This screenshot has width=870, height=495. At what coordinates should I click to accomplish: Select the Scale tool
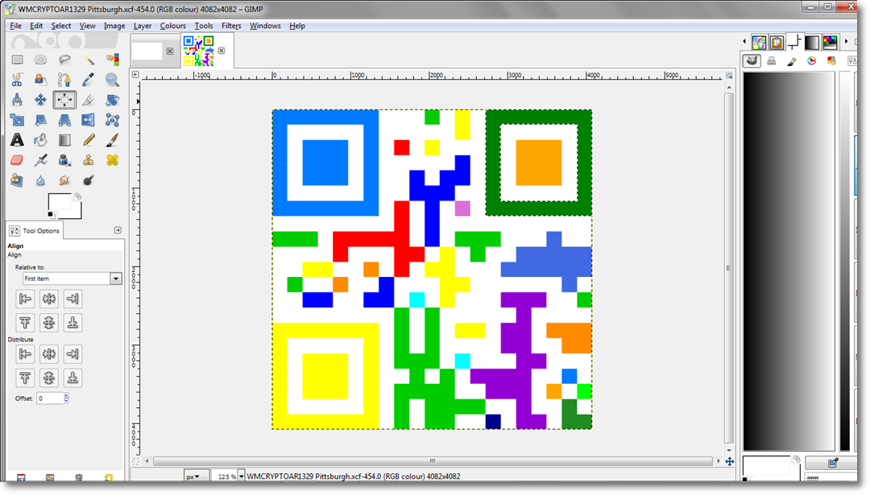click(17, 120)
